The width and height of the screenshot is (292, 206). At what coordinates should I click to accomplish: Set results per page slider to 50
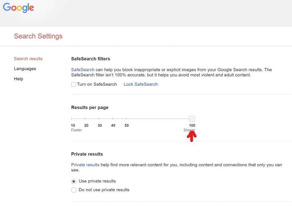pos(126,118)
